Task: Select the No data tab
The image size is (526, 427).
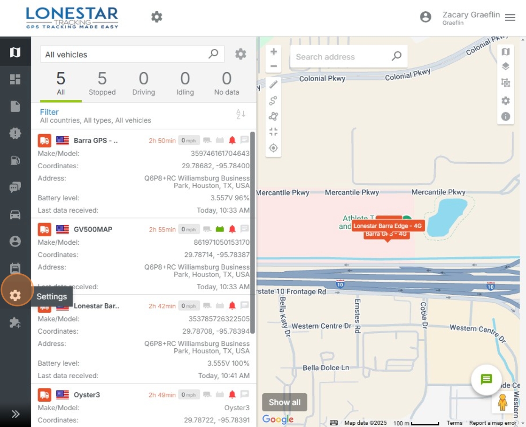Action: pos(227,84)
